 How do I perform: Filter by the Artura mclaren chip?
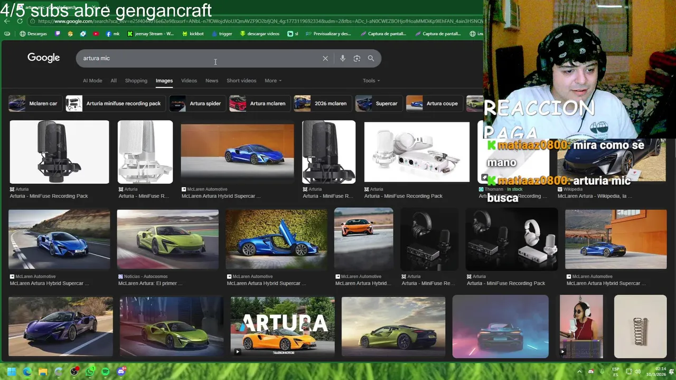pos(260,103)
